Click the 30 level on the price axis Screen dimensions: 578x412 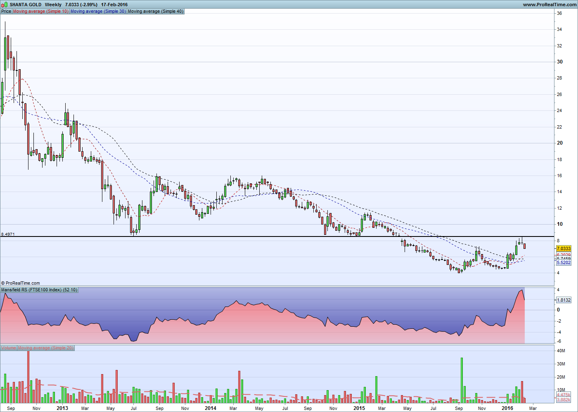click(560, 62)
